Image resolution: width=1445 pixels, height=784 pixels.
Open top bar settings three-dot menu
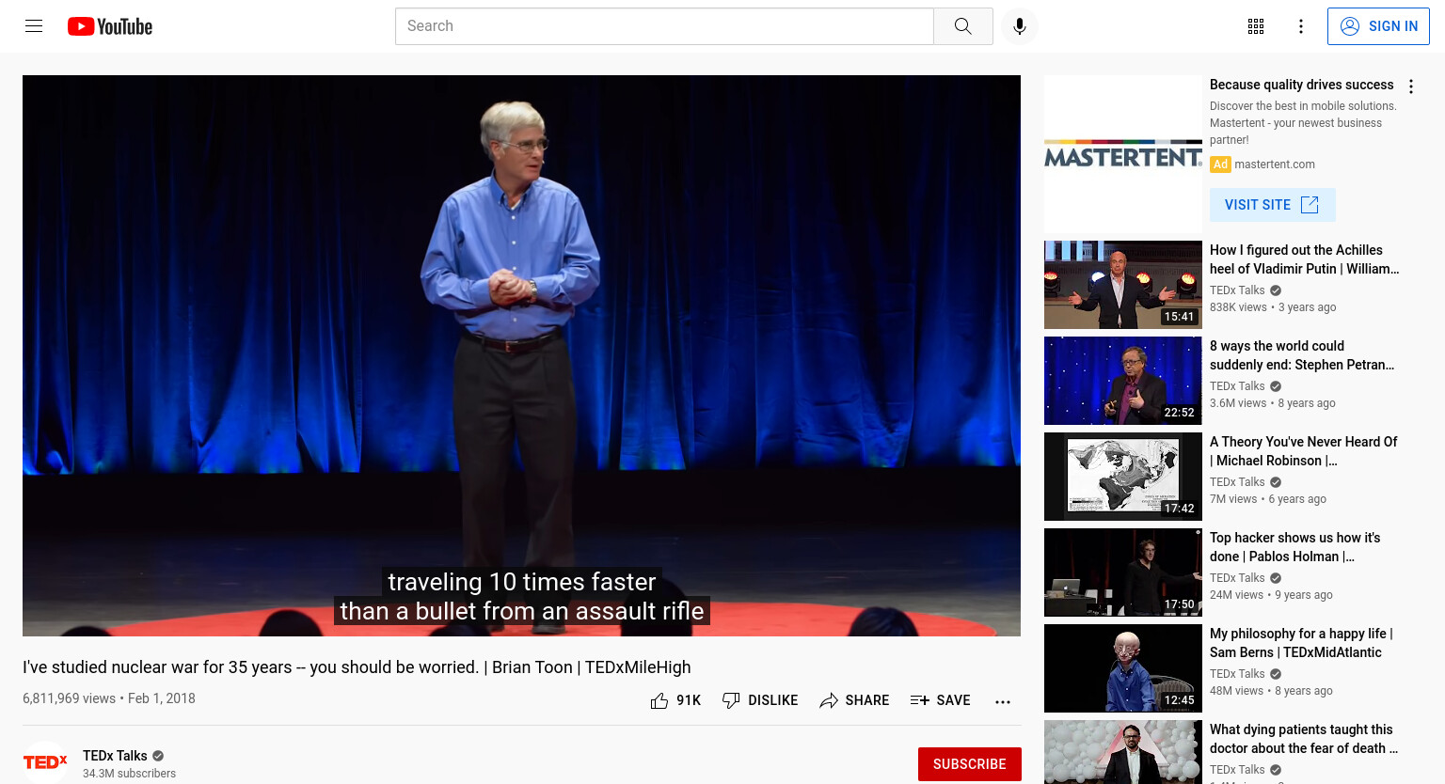(1301, 26)
